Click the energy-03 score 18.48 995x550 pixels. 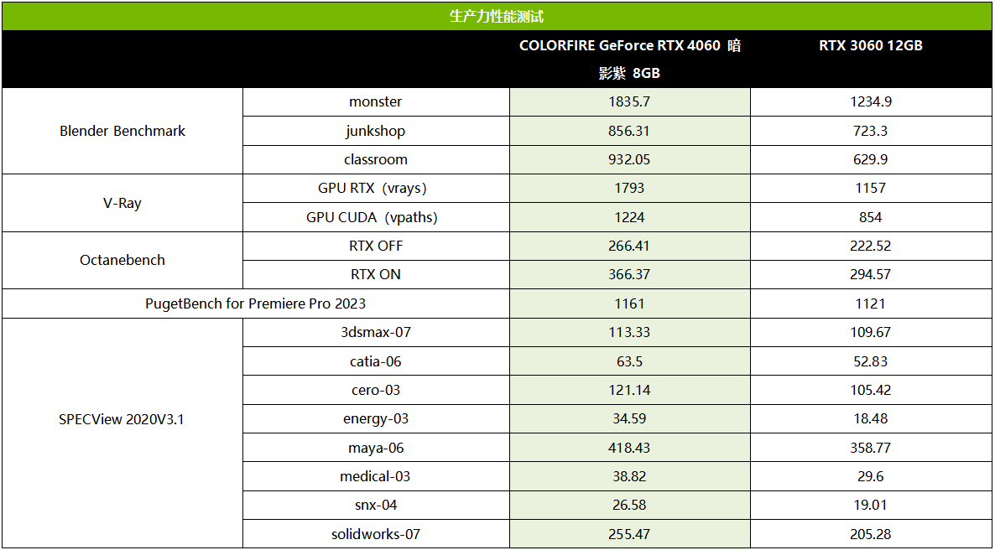click(871, 418)
